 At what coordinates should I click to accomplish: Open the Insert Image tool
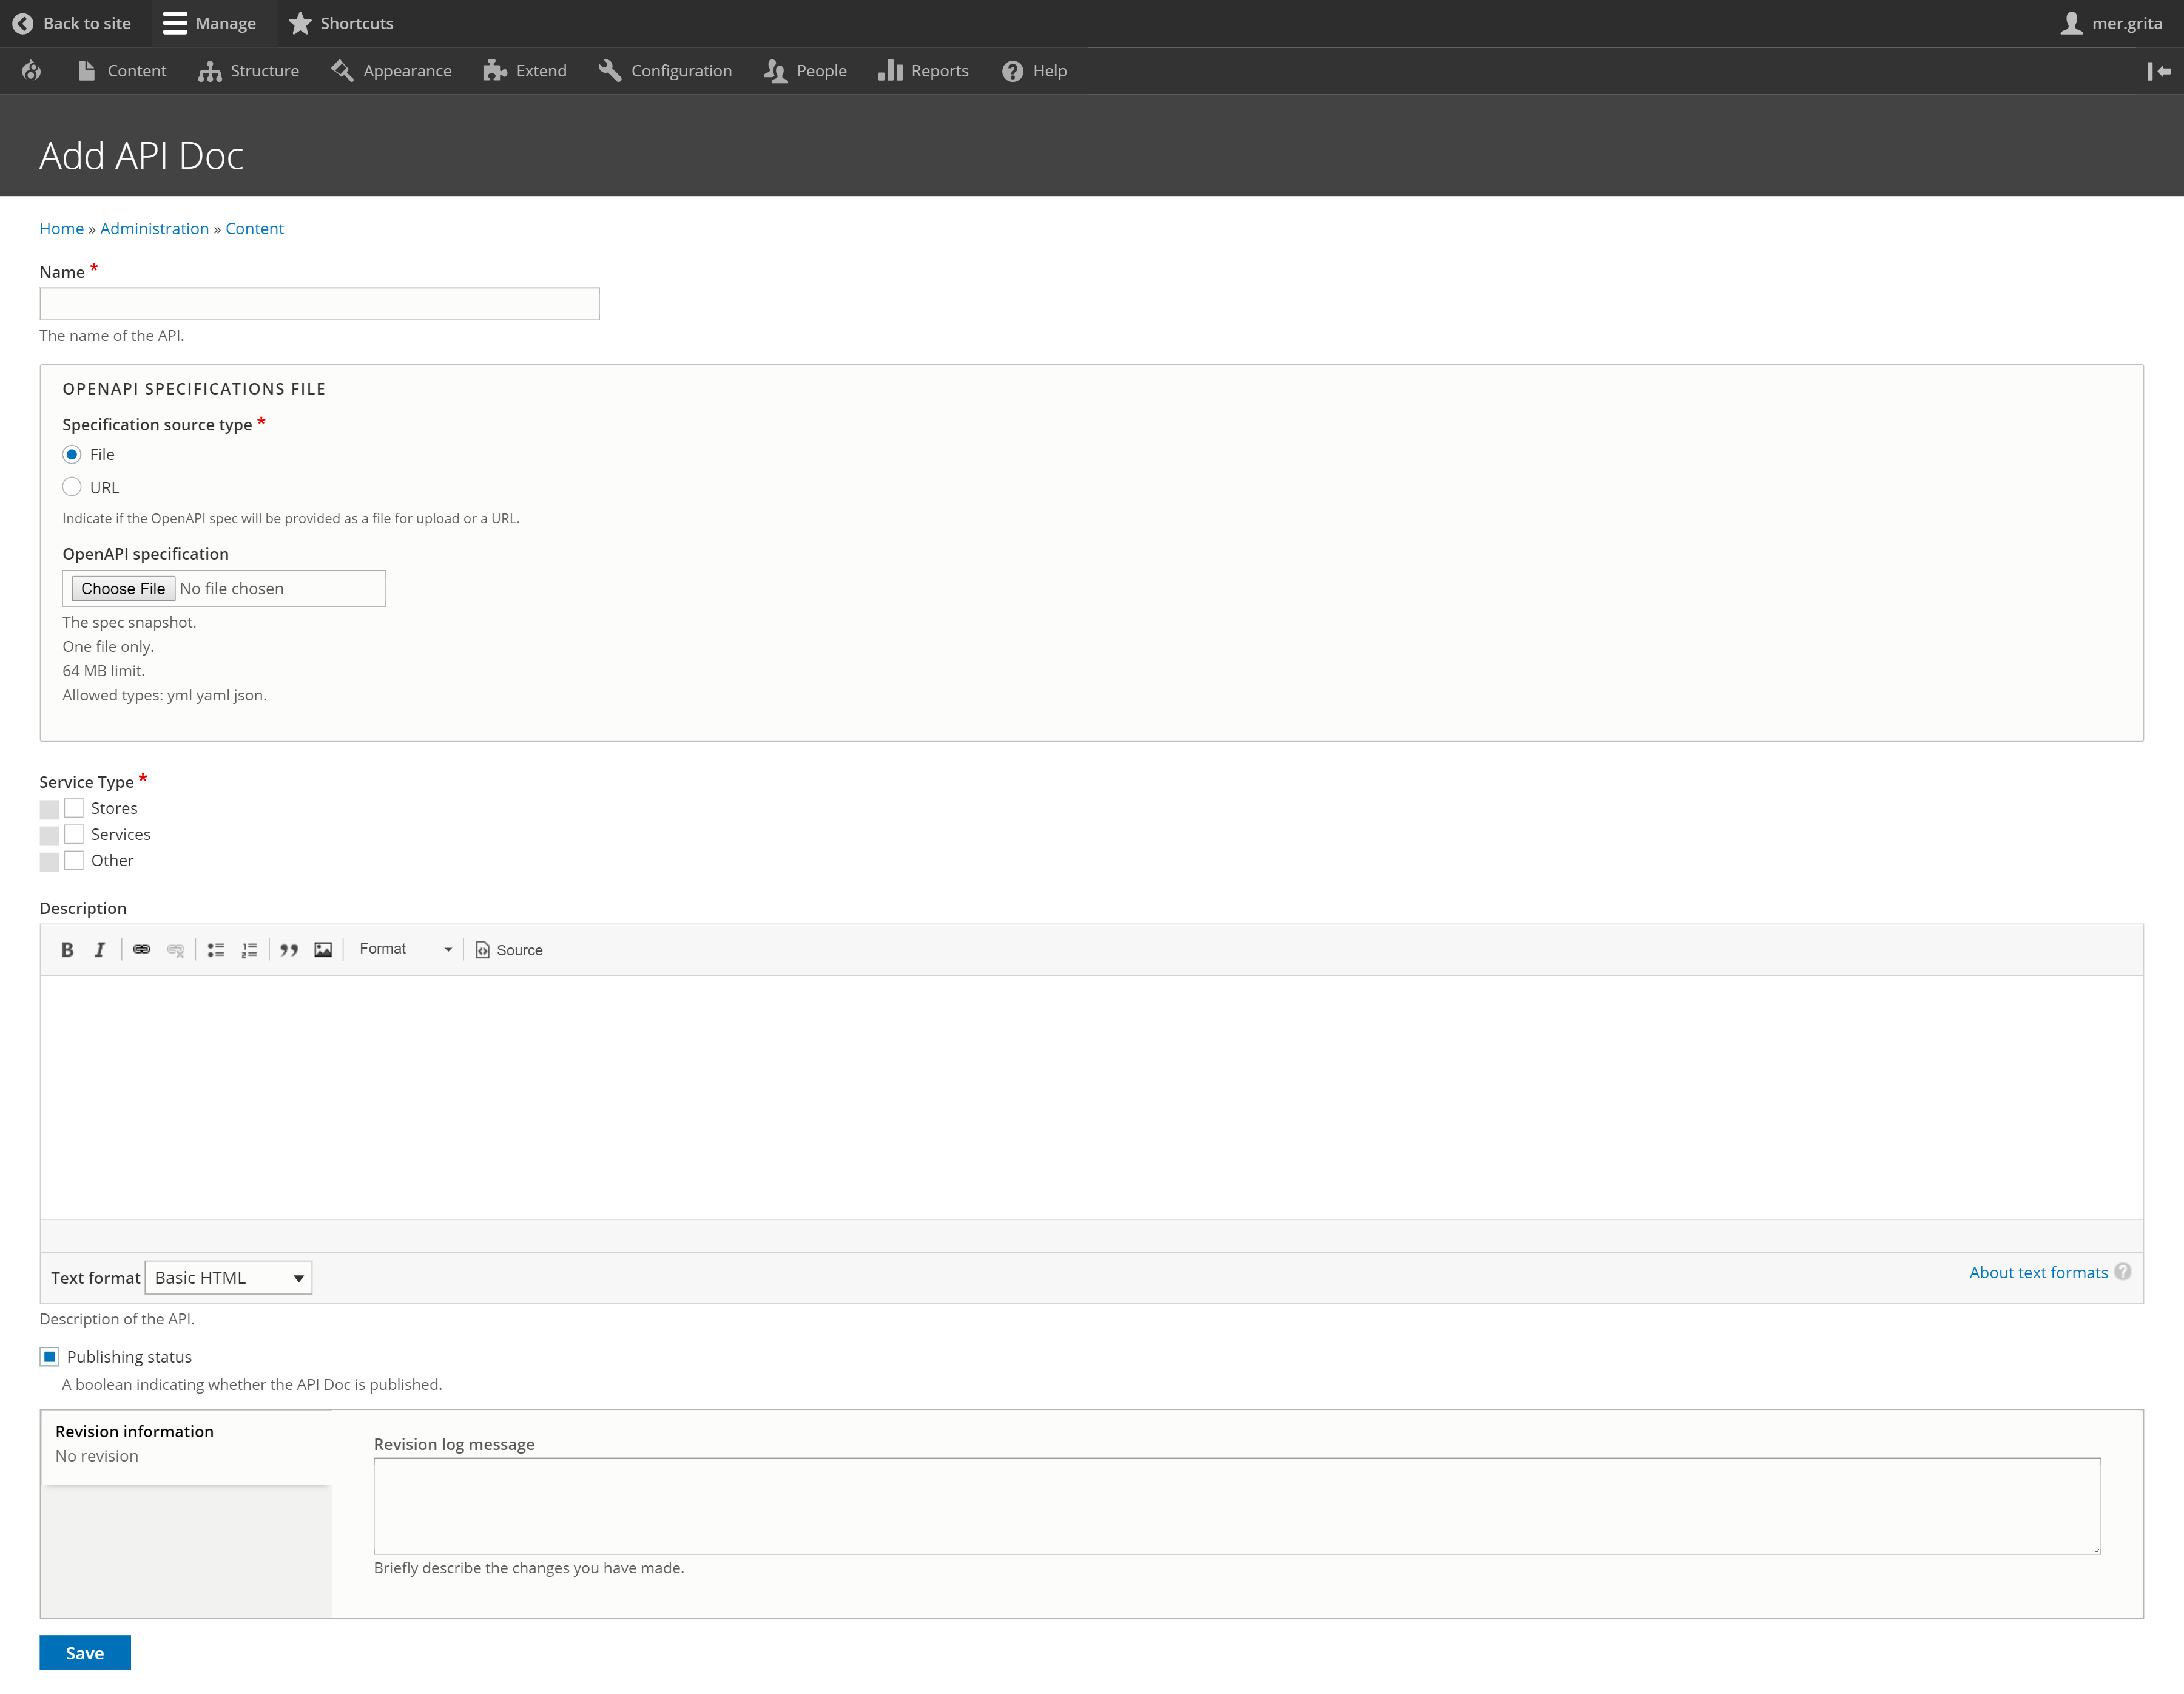tap(323, 949)
